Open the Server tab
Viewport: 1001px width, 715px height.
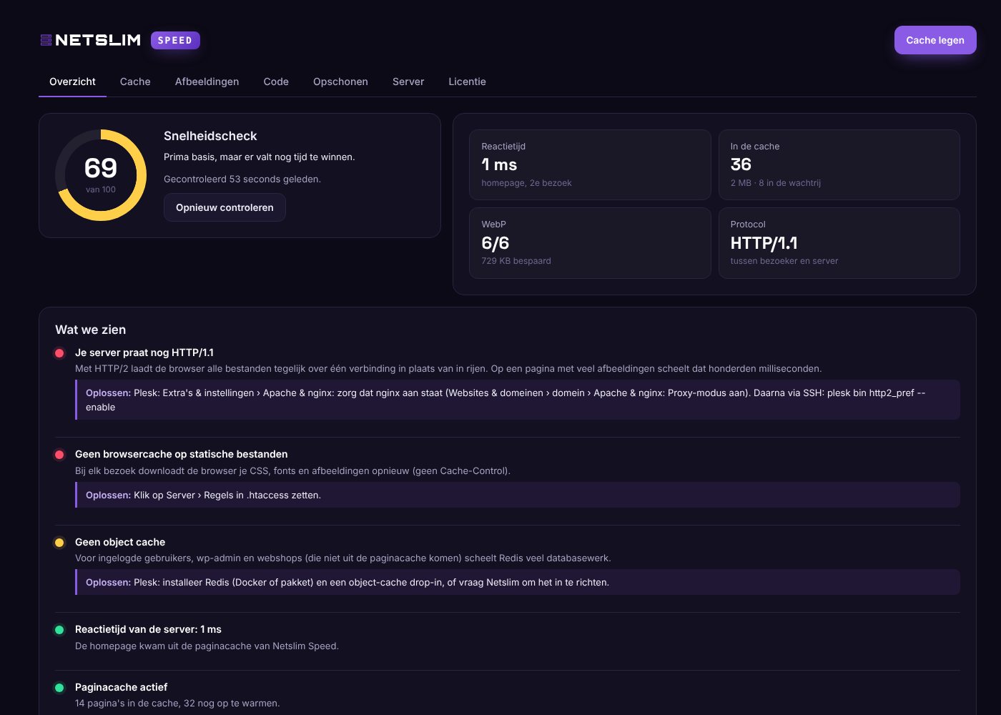(x=408, y=82)
